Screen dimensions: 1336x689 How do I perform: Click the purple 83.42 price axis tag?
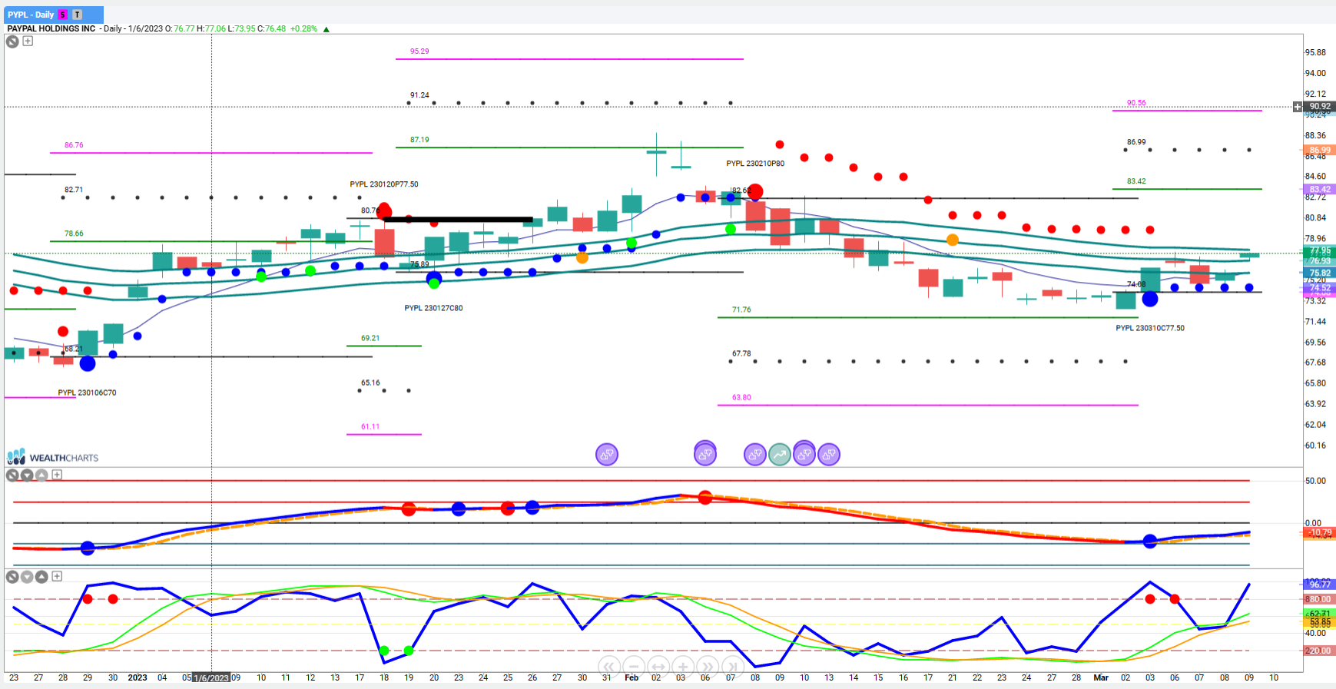(x=1320, y=189)
